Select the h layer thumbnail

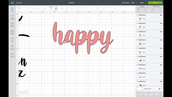click(140, 52)
